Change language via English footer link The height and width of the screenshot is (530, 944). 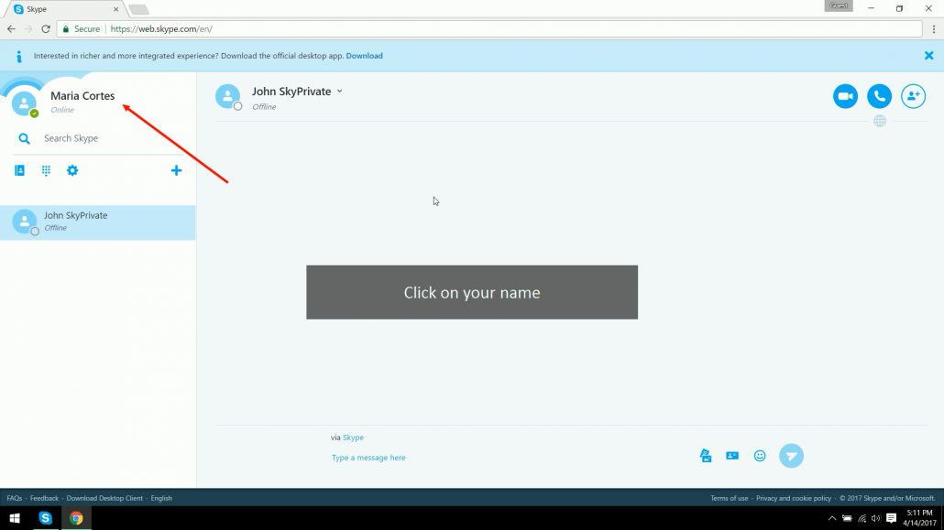[x=161, y=498]
